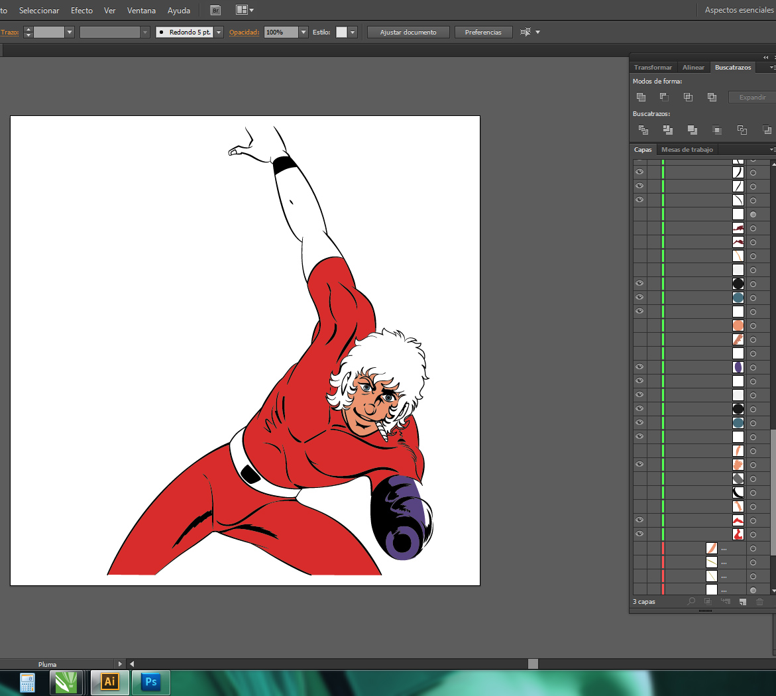Image resolution: width=776 pixels, height=696 pixels.
Task: Apply the Intersect shape mode
Action: tap(688, 97)
